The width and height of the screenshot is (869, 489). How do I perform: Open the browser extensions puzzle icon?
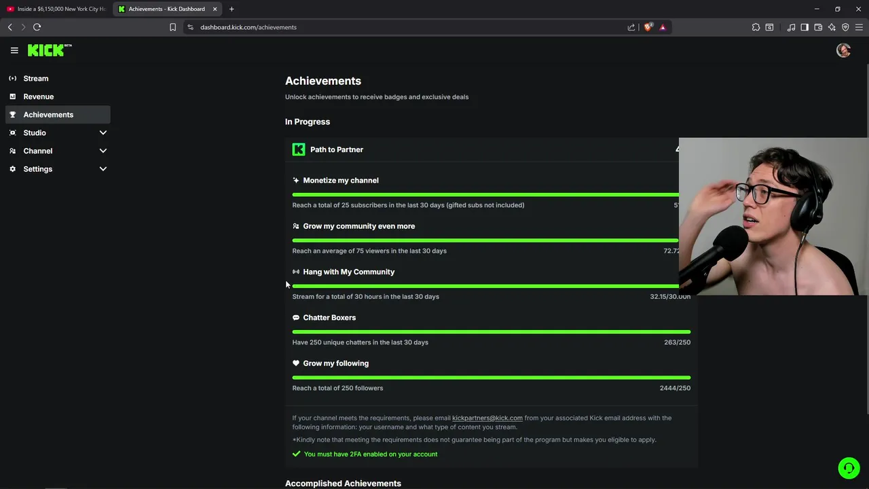[756, 27]
